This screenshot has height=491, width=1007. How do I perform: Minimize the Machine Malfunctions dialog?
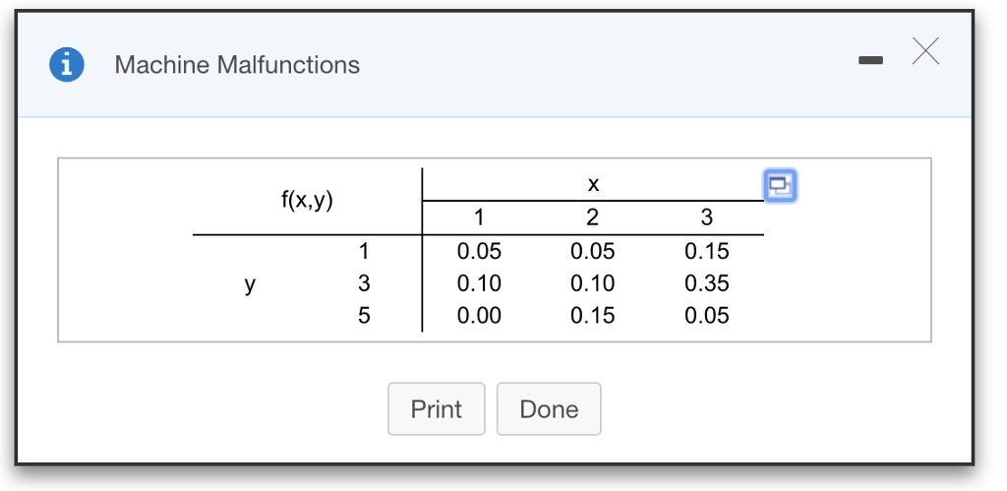(x=870, y=61)
